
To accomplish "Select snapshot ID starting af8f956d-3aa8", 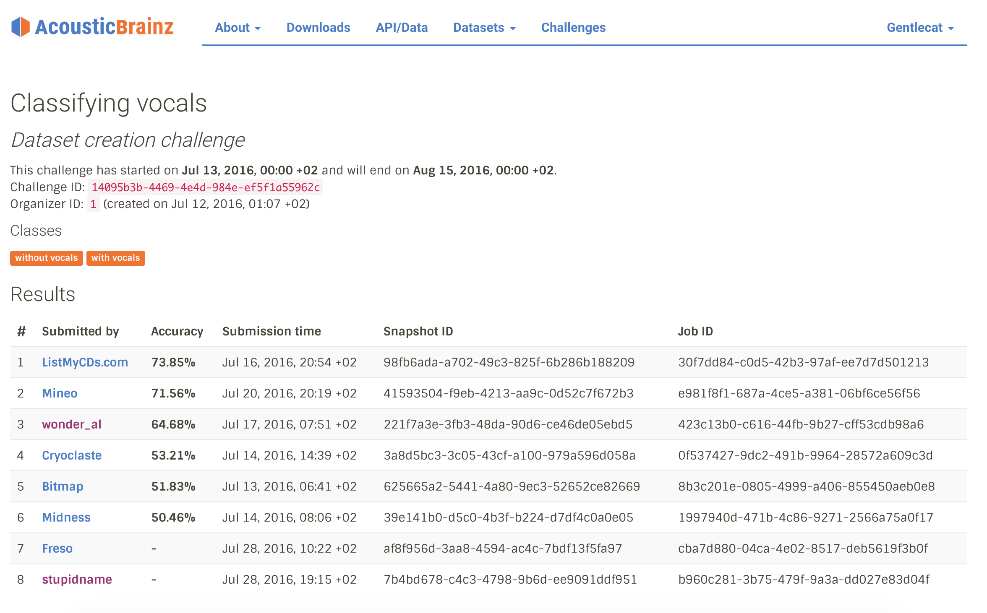I will click(503, 548).
